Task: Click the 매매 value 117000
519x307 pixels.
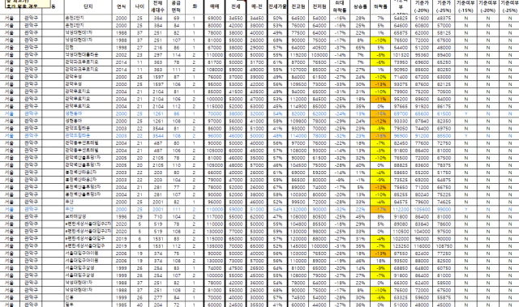Action: coord(214,216)
